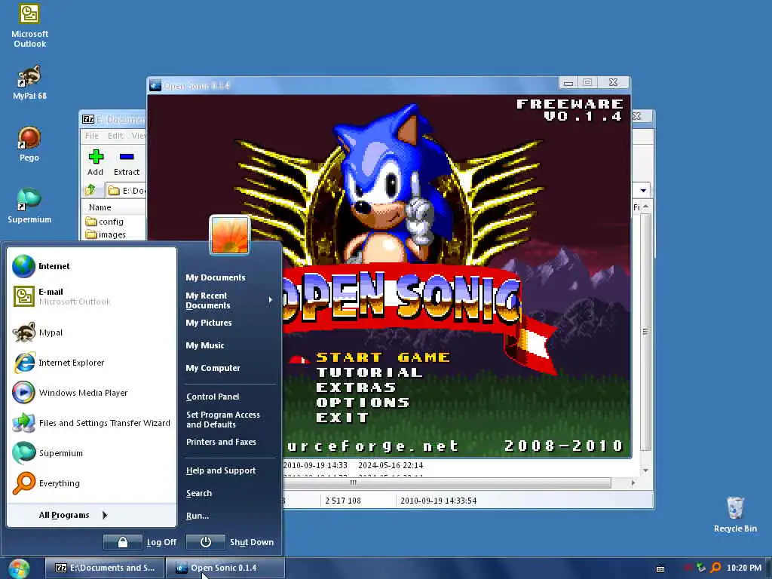The height and width of the screenshot is (579, 772).
Task: Expand My Recent Documents submenu
Action: pos(229,300)
